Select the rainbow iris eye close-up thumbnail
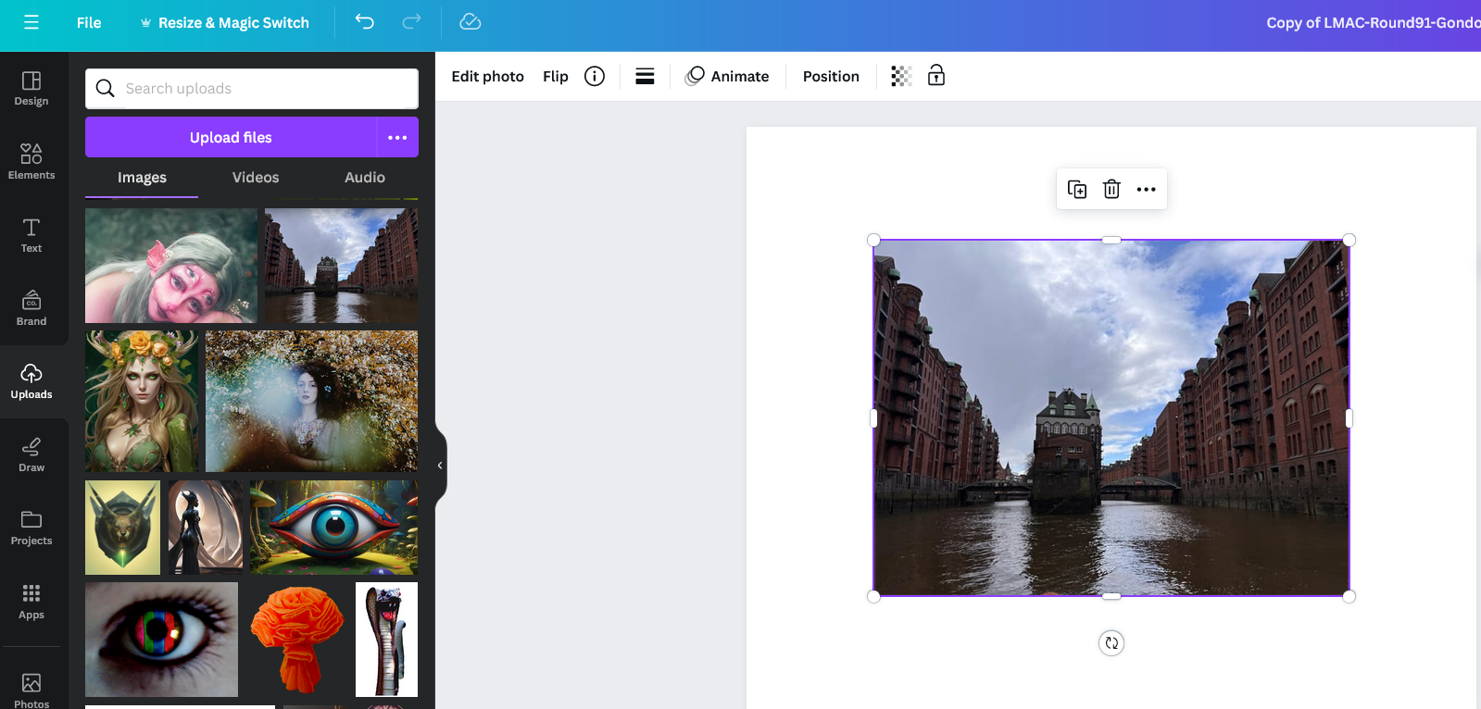The height and width of the screenshot is (709, 1481). point(161,640)
